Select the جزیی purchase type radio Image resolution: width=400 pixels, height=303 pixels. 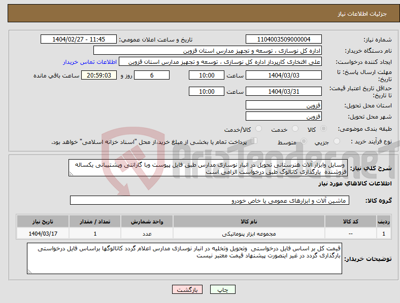337,141
